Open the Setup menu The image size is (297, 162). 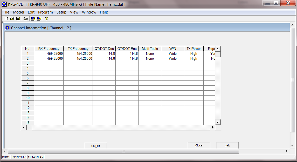(x=61, y=12)
